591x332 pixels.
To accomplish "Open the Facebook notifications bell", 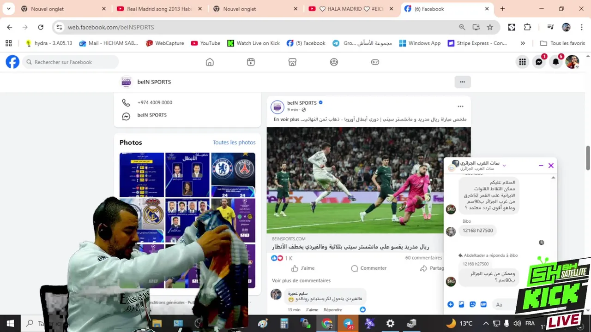I will pyautogui.click(x=555, y=62).
